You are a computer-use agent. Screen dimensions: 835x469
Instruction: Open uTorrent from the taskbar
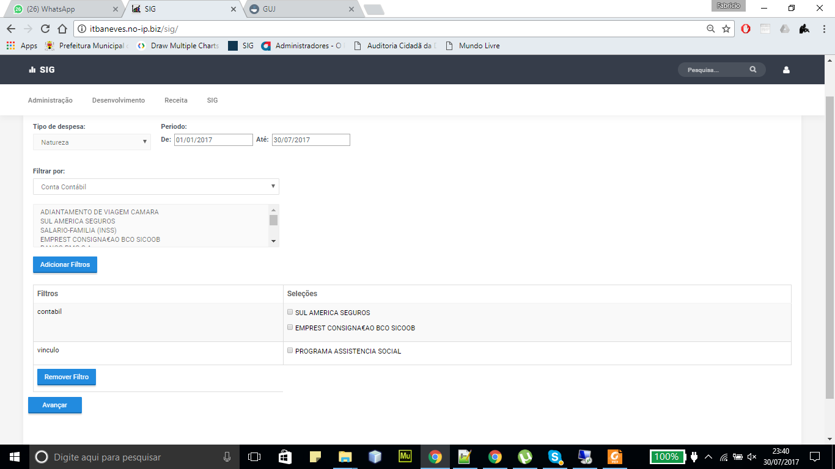point(524,457)
